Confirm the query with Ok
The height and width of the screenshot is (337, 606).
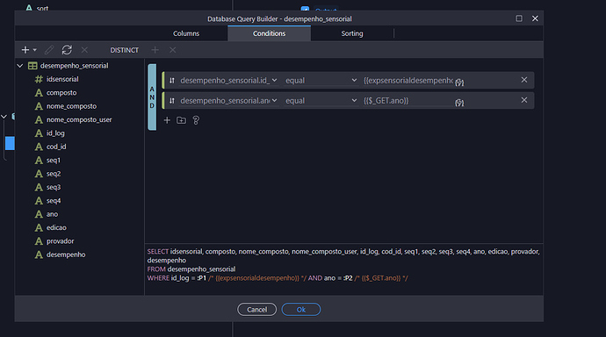301,310
